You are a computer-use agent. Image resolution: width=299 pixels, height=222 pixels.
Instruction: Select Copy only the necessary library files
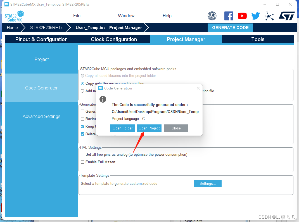[82, 83]
